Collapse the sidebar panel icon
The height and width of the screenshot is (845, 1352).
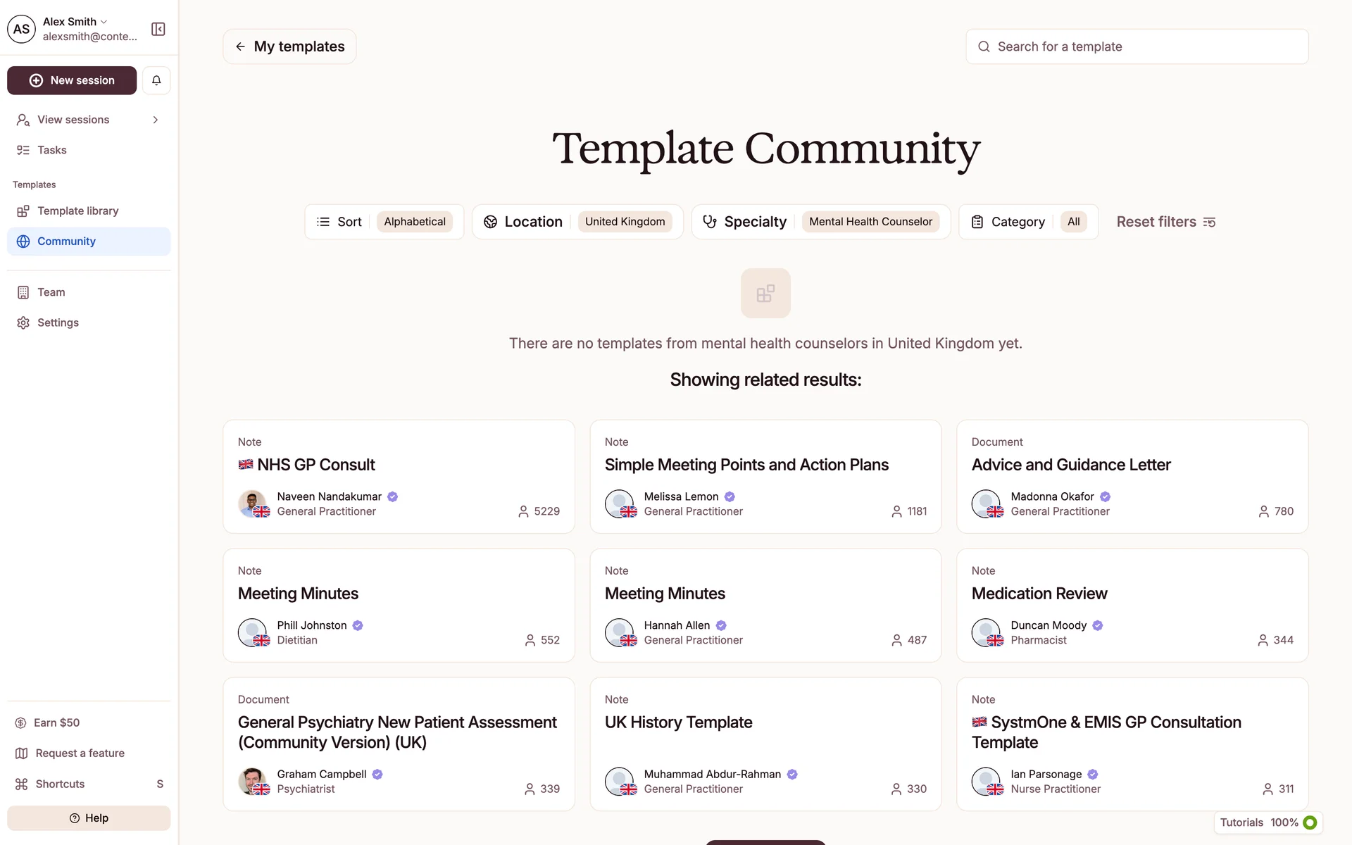tap(158, 29)
